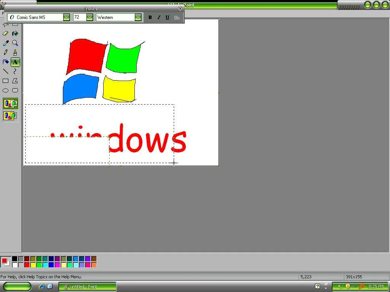Open the Western script dropdown
Image resolution: width=390 pixels, height=292 pixels.
[x=138, y=17]
